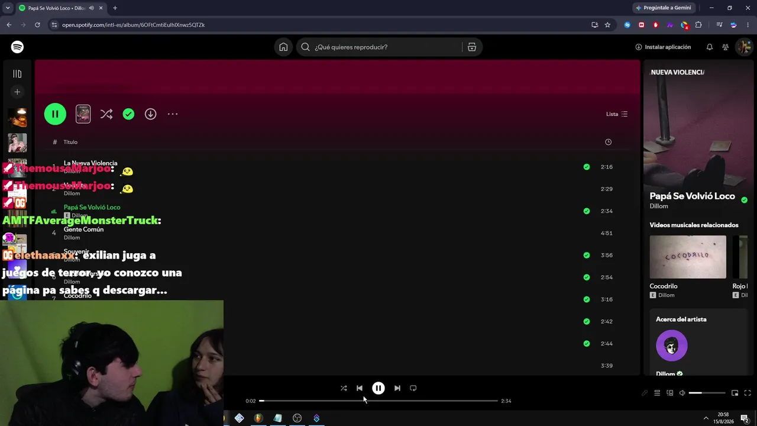
Task: Open the Chrome three-dot menu
Action: [748, 25]
